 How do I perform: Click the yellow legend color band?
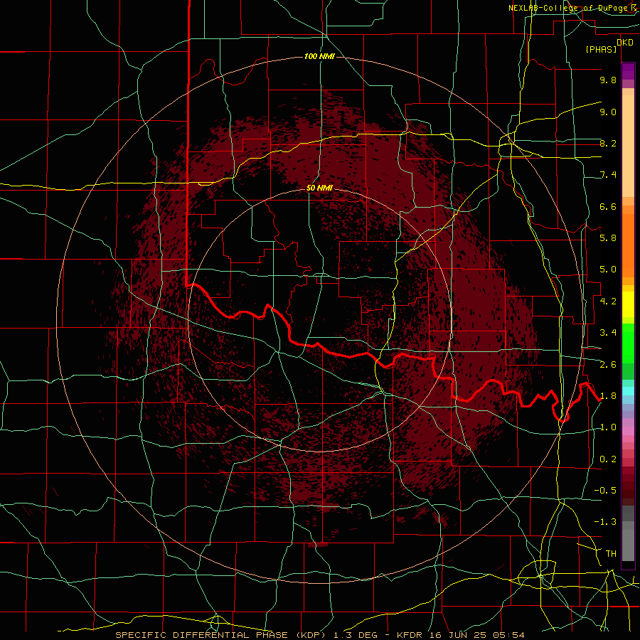(628, 304)
